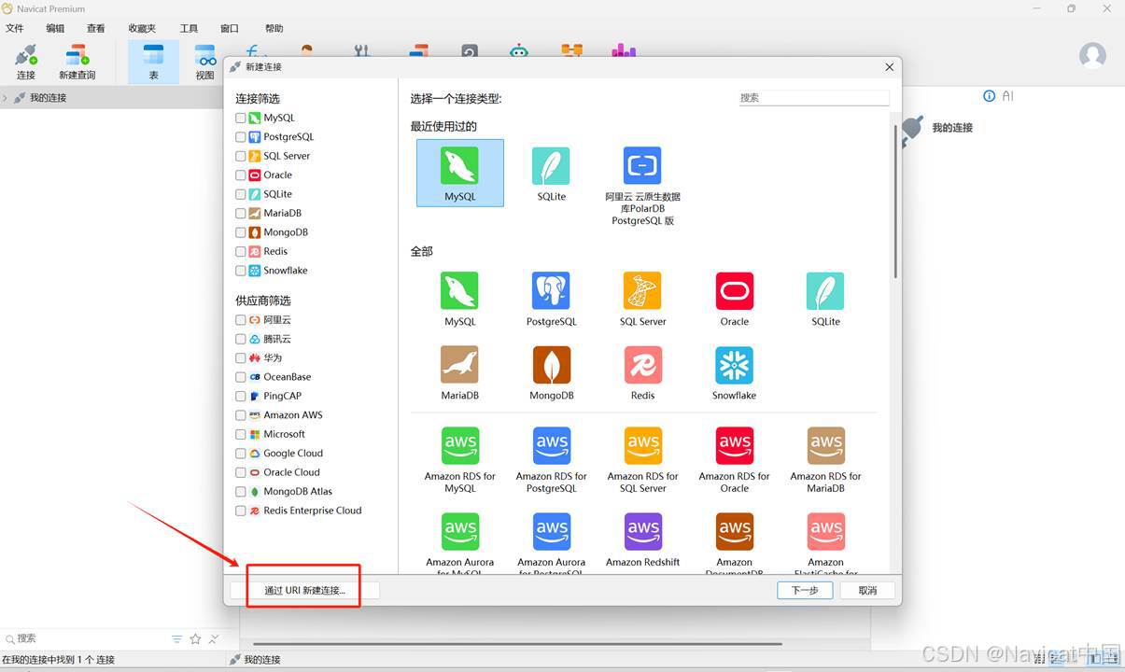
Task: Choose Amazon RDS for Oracle
Action: pyautogui.click(x=734, y=460)
